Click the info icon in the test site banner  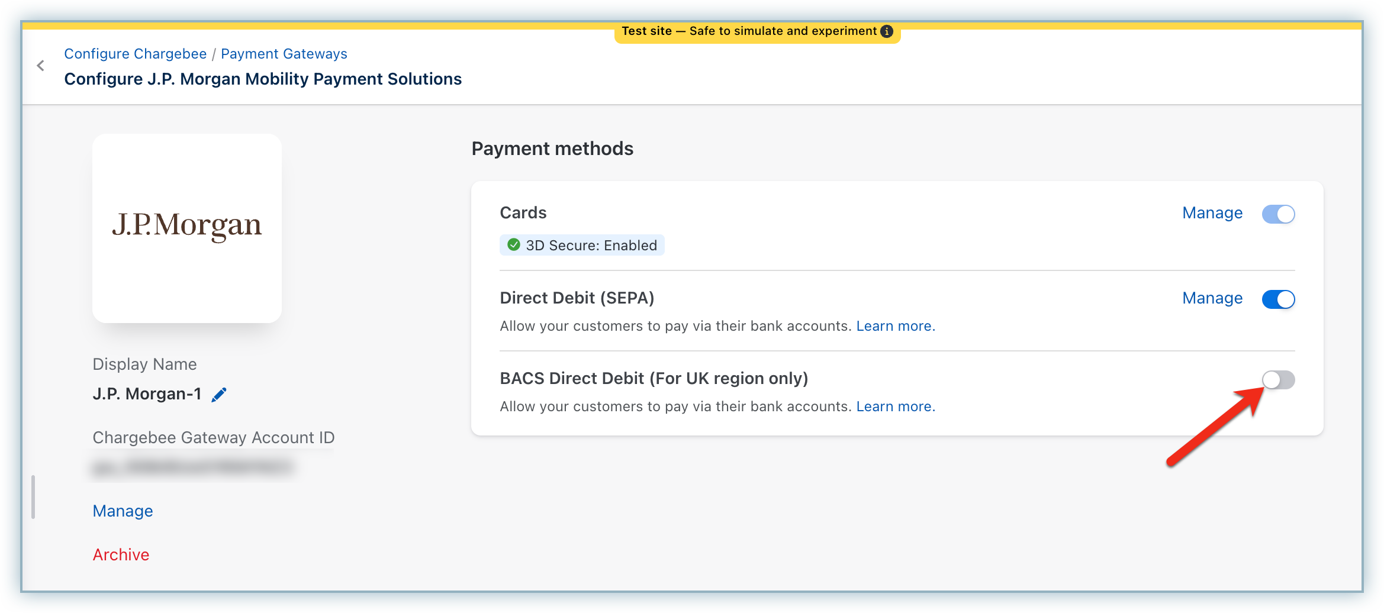(886, 31)
